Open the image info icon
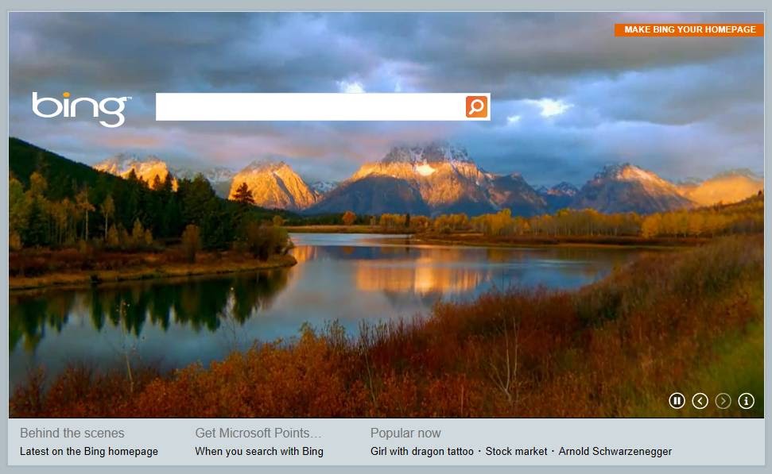The image size is (772, 474). point(746,401)
